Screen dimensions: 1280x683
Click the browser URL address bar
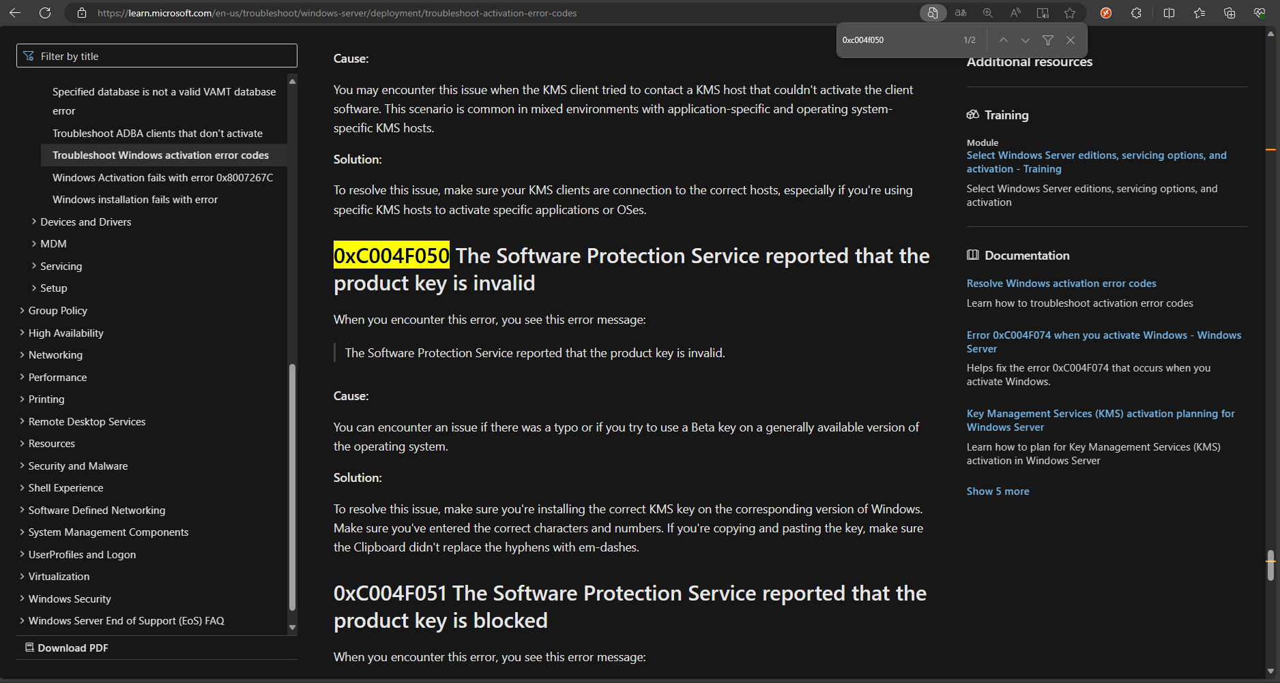point(337,13)
